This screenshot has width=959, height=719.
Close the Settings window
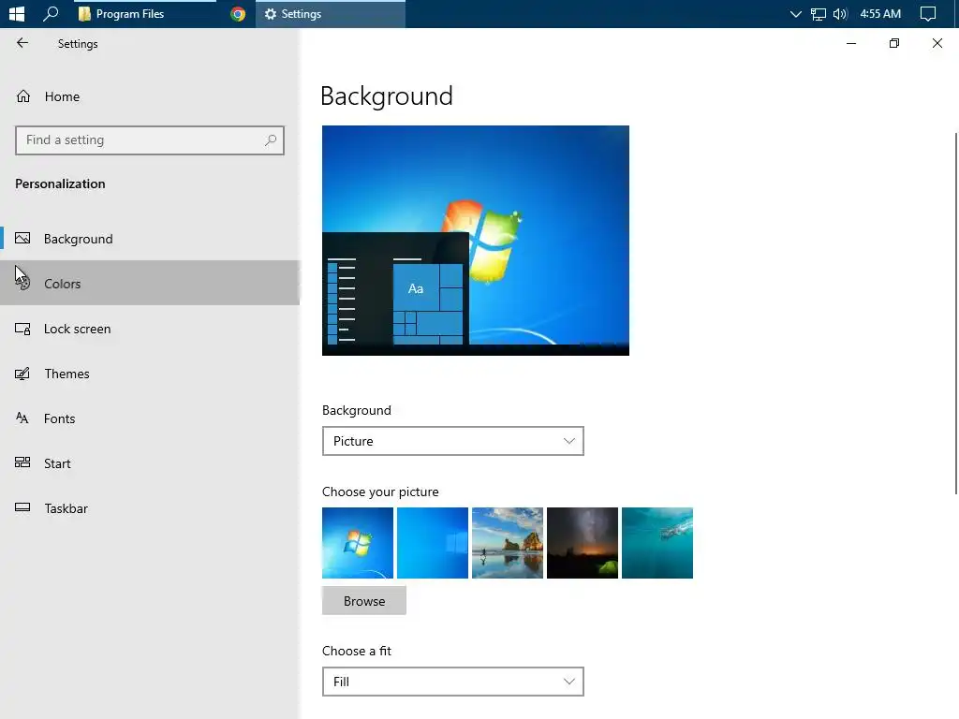tap(937, 43)
